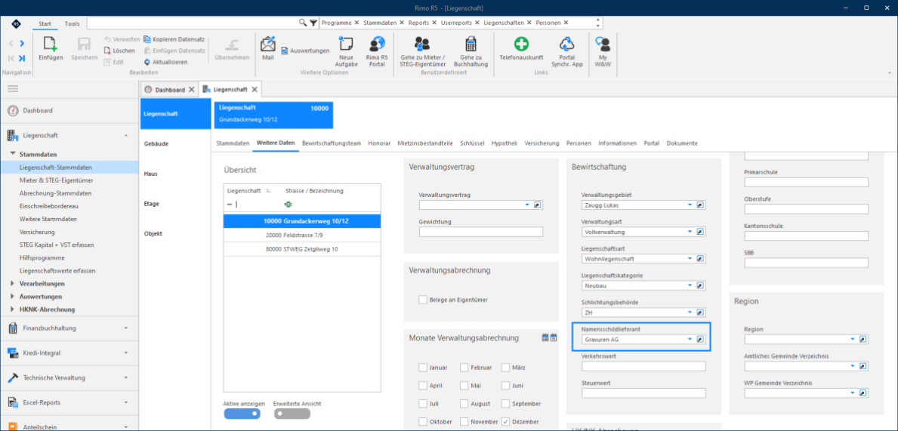Open the Tools ribbon tab
Image resolution: width=898 pixels, height=431 pixels.
(x=73, y=23)
